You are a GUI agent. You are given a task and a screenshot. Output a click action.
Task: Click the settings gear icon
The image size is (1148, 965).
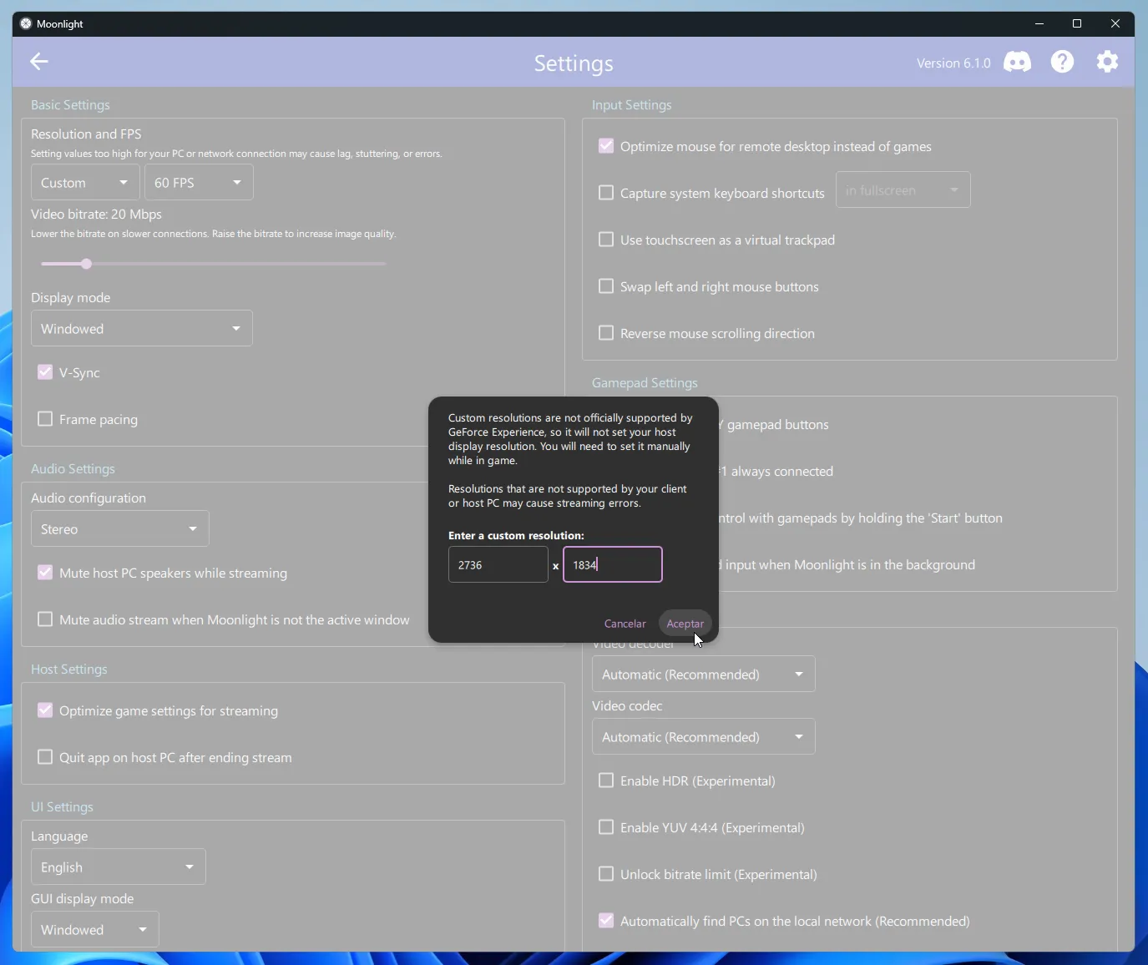(1107, 62)
